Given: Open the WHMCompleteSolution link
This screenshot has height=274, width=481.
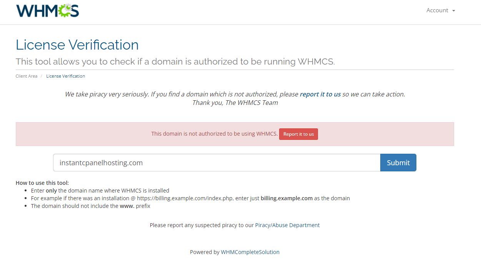Looking at the screenshot, I should pyautogui.click(x=250, y=252).
